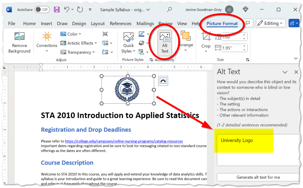Open the Corrections brightness tool
This screenshot has width=303, height=188.
click(x=47, y=37)
